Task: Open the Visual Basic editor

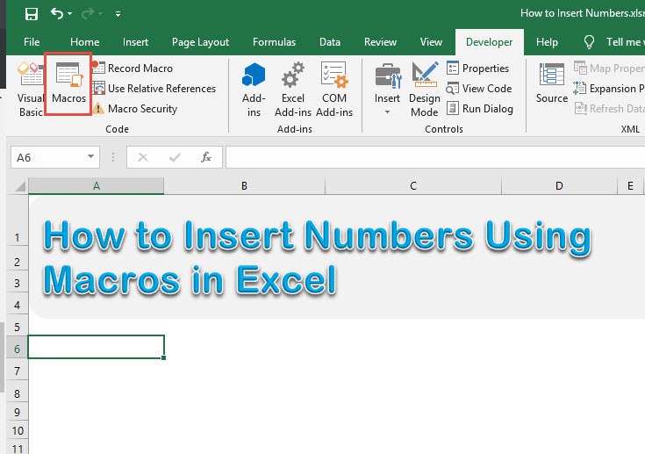Action: click(31, 88)
